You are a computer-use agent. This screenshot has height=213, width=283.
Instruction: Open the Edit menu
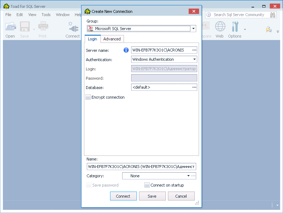(x=20, y=15)
